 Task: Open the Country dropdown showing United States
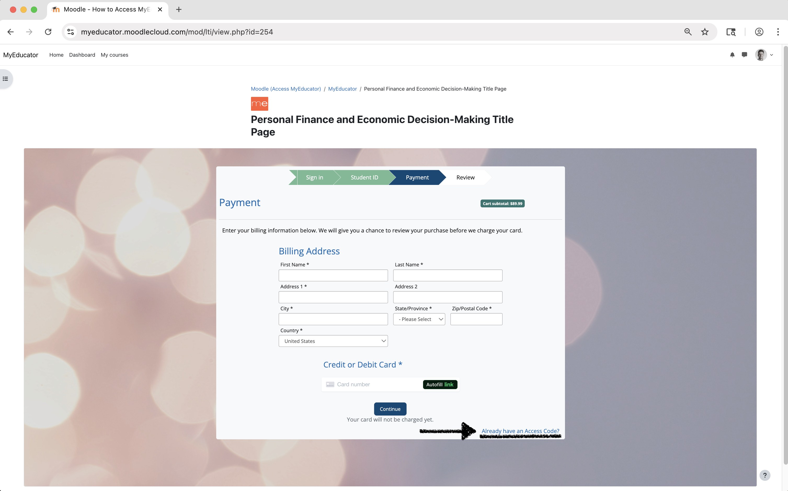pos(333,341)
